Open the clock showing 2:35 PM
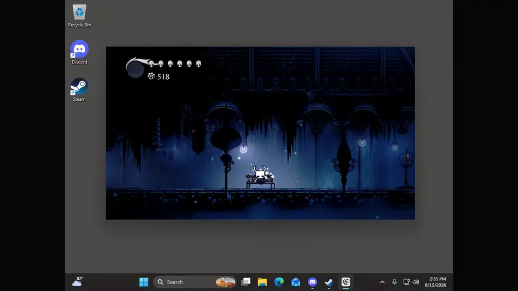Screen dimensions: 518x291 click(x=435, y=282)
